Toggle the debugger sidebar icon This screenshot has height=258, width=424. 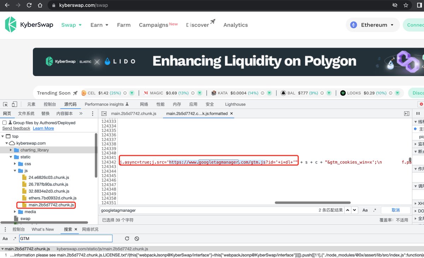406,113
